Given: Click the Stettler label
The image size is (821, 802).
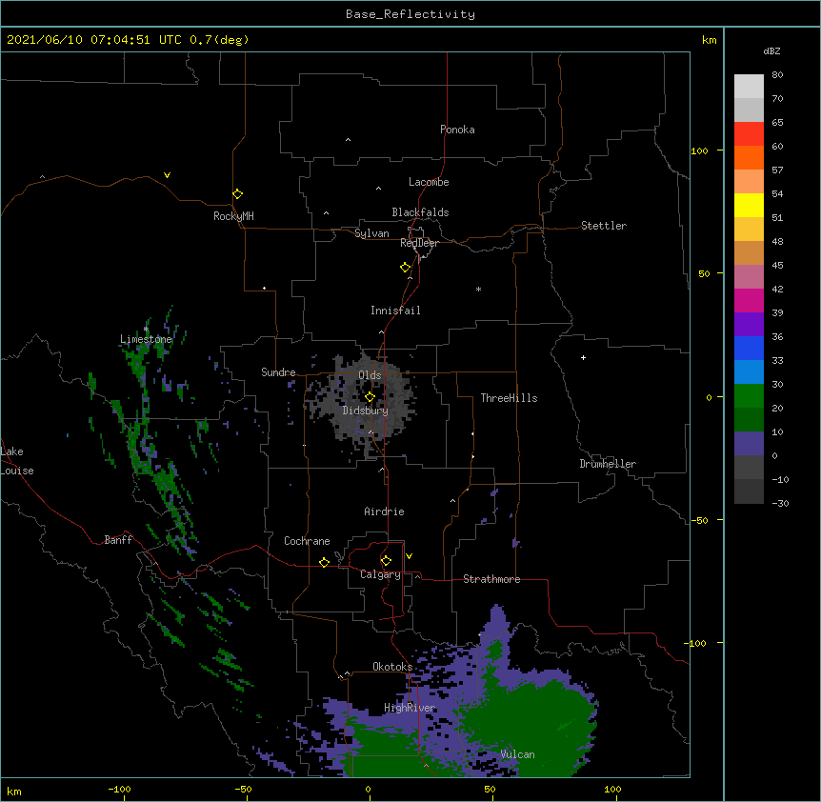Looking at the screenshot, I should [x=604, y=226].
